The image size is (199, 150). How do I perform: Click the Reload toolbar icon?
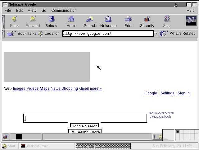tap(51, 21)
